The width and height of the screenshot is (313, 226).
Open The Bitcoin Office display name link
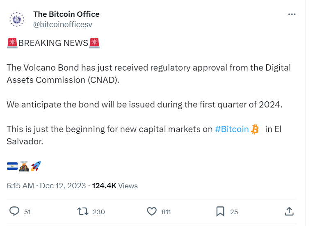point(66,14)
